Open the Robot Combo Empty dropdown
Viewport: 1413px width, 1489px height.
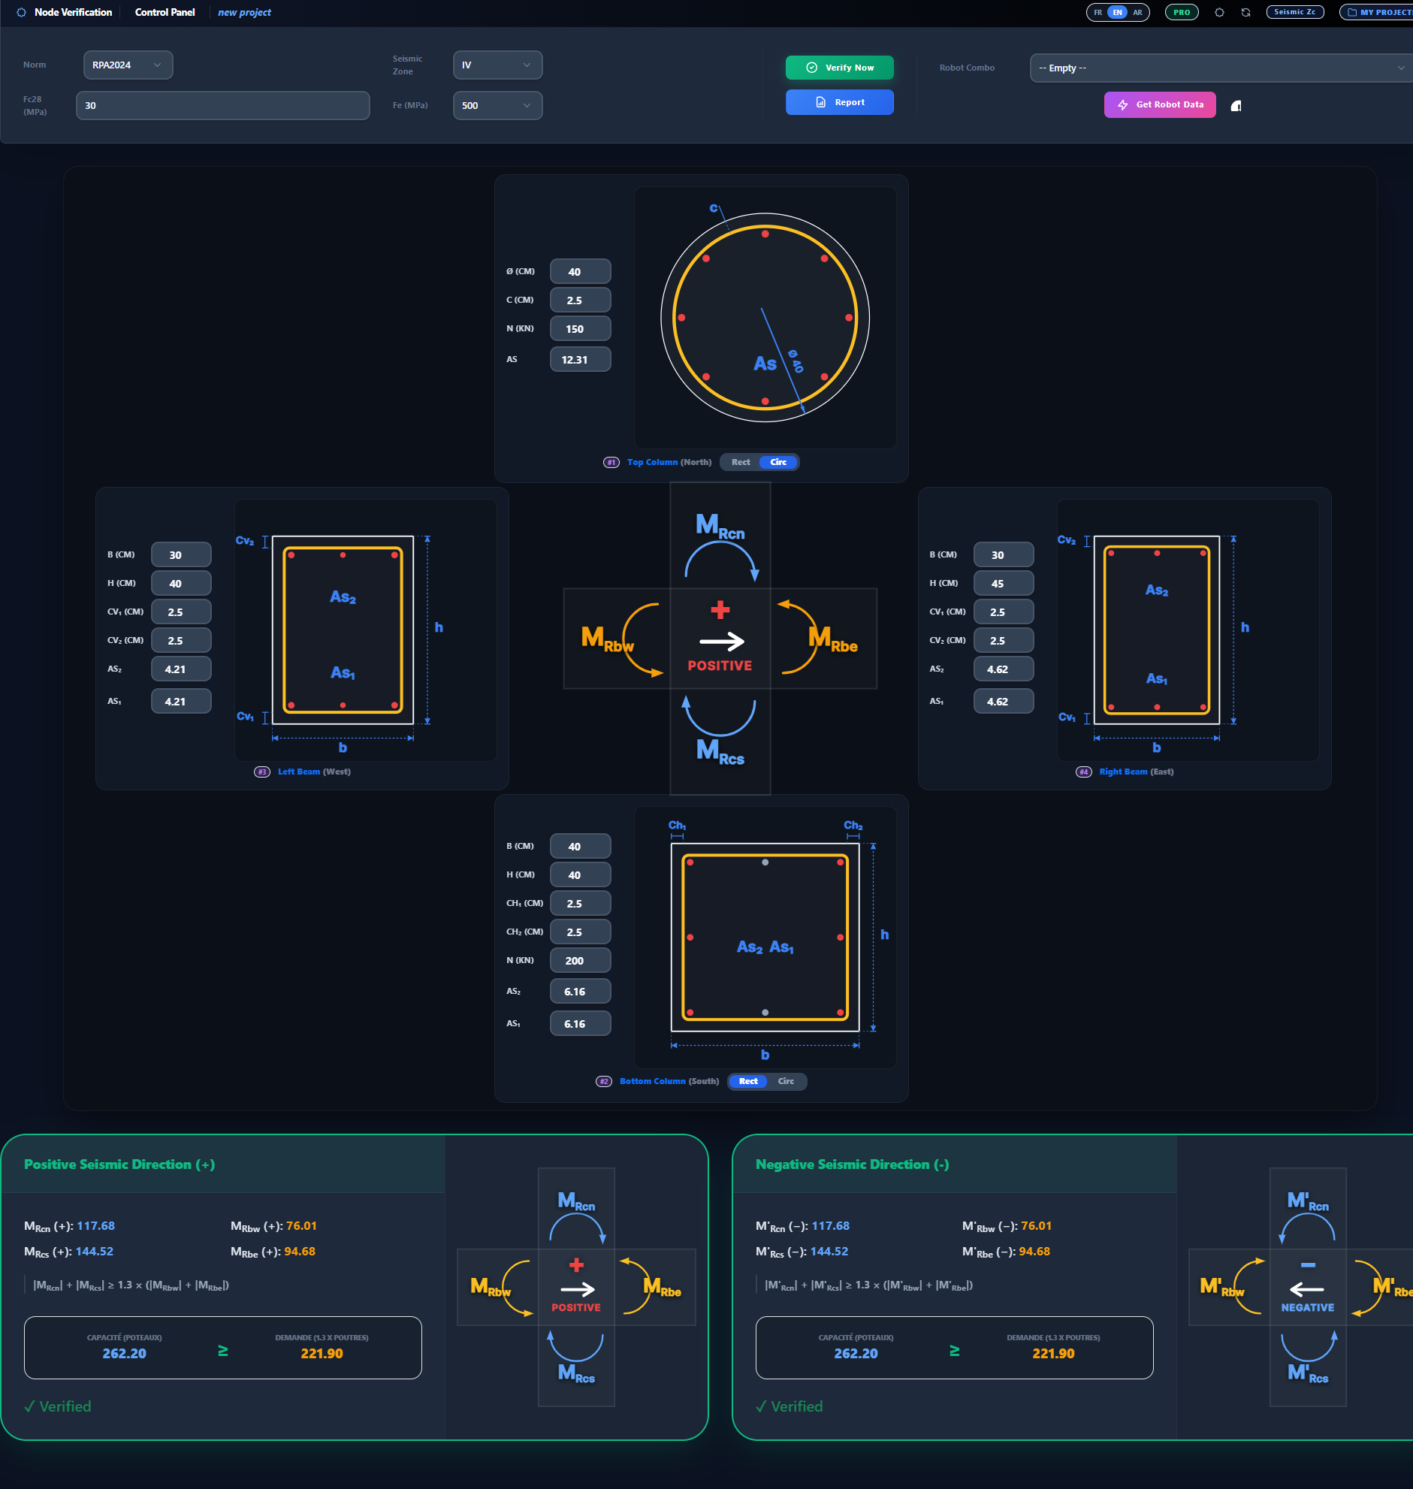[x=1218, y=68]
